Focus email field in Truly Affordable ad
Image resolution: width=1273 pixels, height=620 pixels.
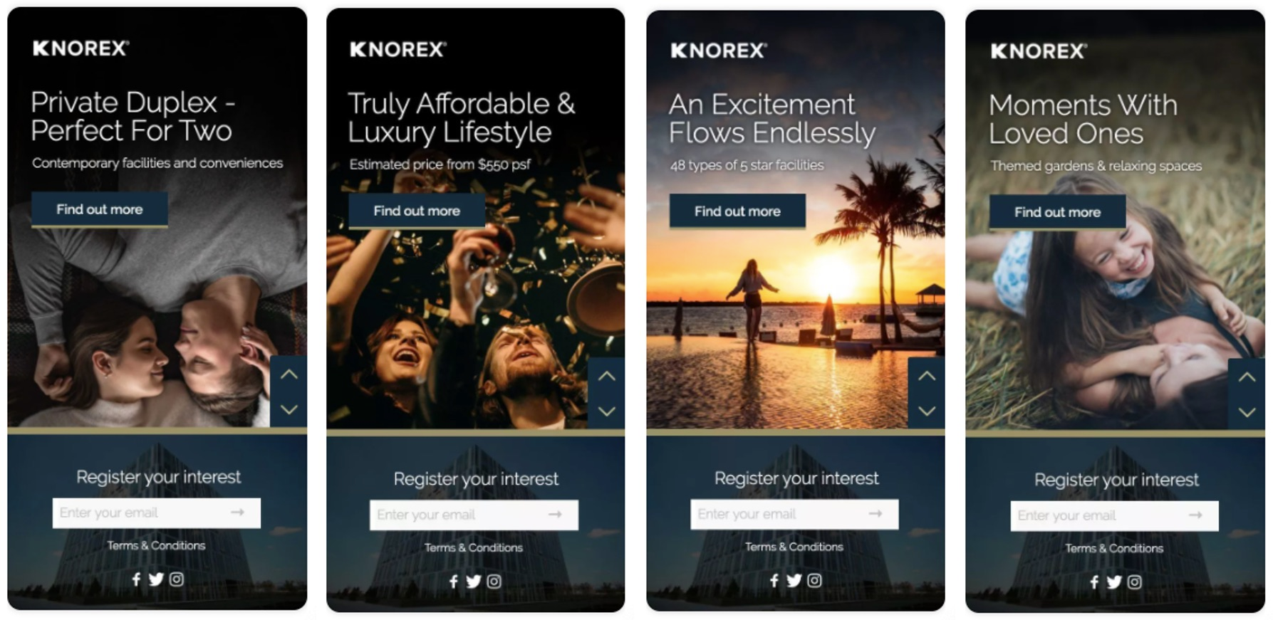(474, 515)
